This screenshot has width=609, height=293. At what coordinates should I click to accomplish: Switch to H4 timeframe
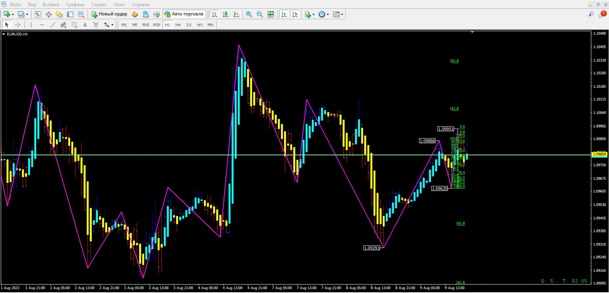(x=178, y=25)
